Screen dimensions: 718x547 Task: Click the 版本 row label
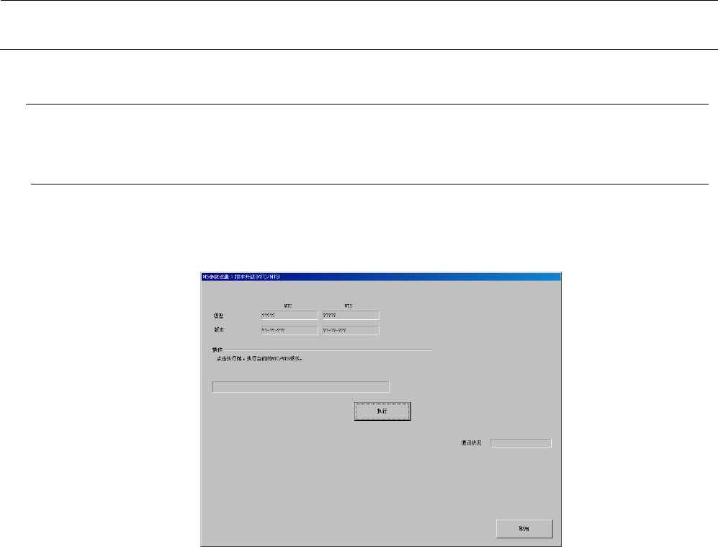pyautogui.click(x=219, y=330)
